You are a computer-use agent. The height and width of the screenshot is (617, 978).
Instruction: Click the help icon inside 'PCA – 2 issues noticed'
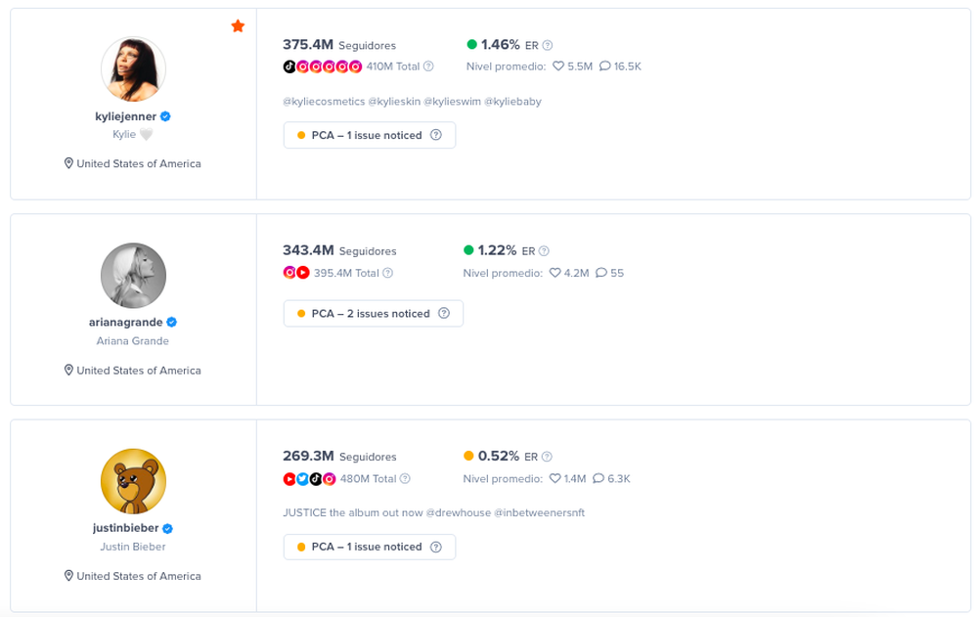pos(443,313)
